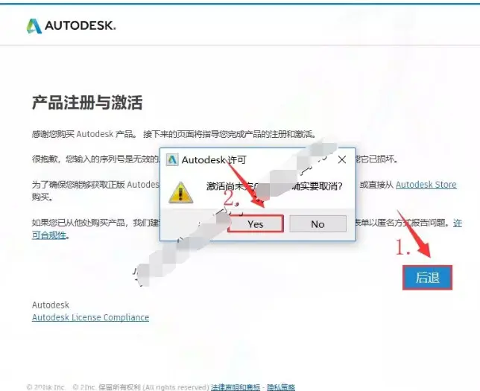Click the Autodesk 许可 dialog title text

pos(214,159)
